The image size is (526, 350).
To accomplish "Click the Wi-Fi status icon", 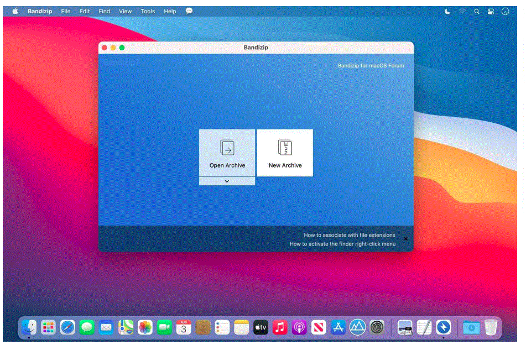I will tap(462, 12).
